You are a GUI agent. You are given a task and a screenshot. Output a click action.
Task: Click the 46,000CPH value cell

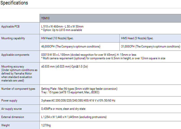[80, 46]
